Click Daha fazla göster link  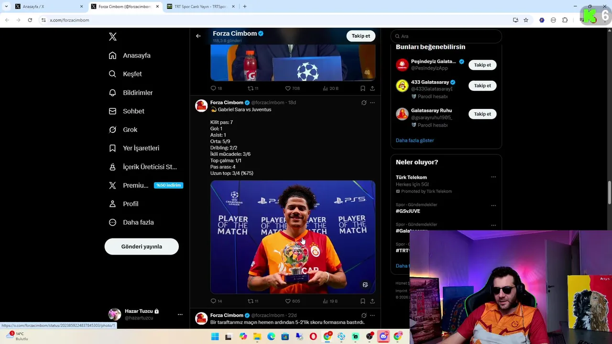pyautogui.click(x=415, y=140)
